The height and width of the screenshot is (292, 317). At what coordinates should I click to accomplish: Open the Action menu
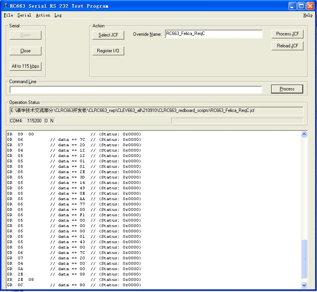click(43, 15)
